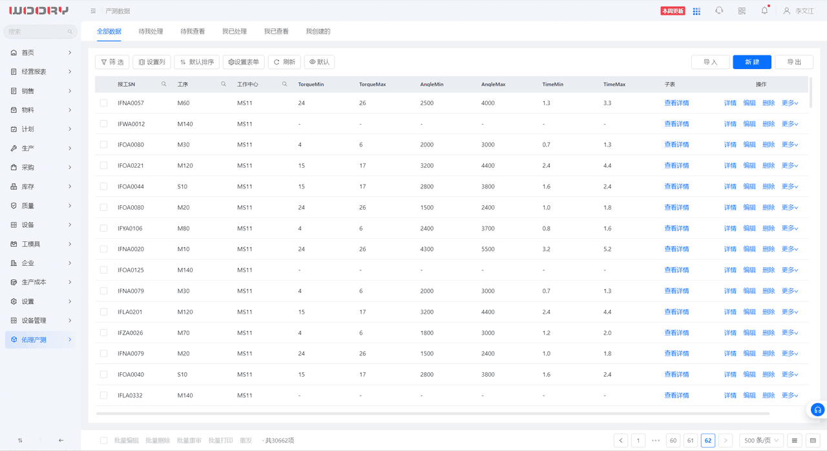Tick the checkbox for row IFYA0106
The width and height of the screenshot is (827, 451).
click(103, 228)
